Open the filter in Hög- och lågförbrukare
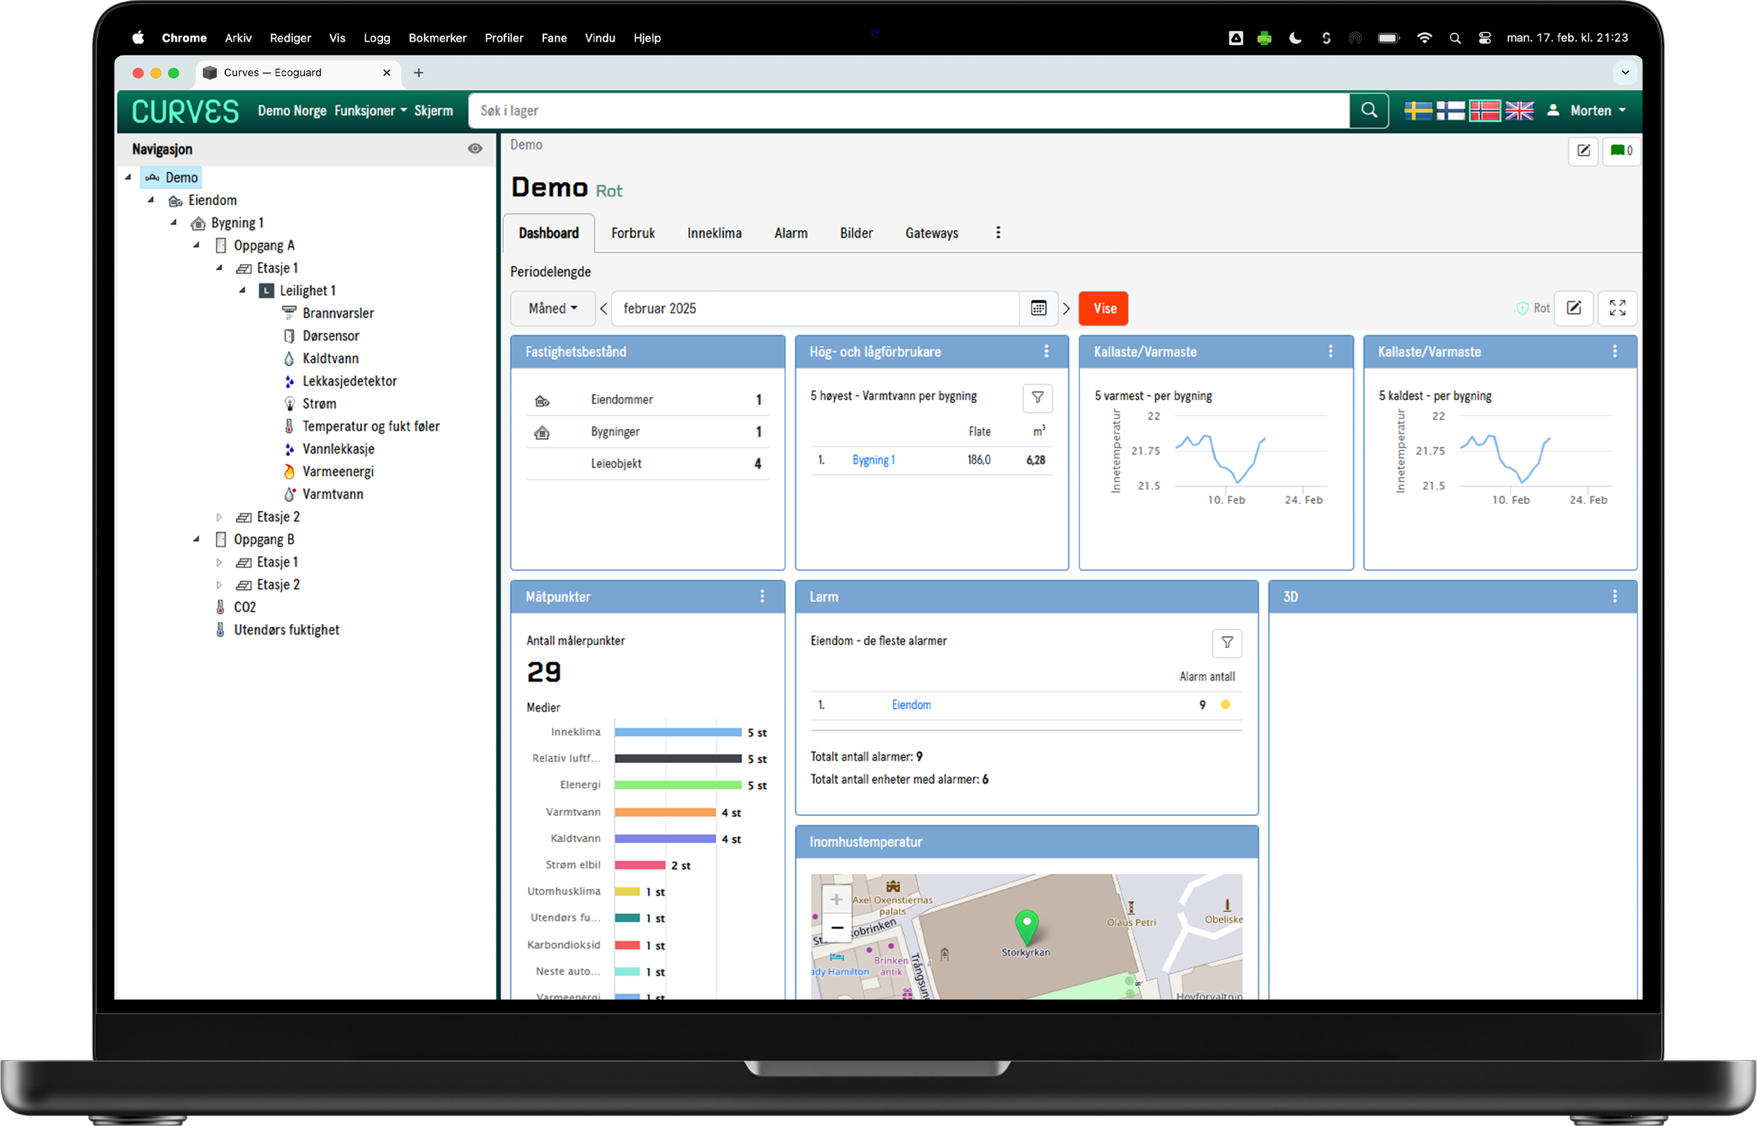This screenshot has height=1126, width=1757. point(1038,398)
